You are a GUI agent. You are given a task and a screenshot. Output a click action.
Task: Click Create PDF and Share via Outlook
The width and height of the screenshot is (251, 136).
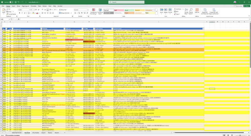click(214, 11)
